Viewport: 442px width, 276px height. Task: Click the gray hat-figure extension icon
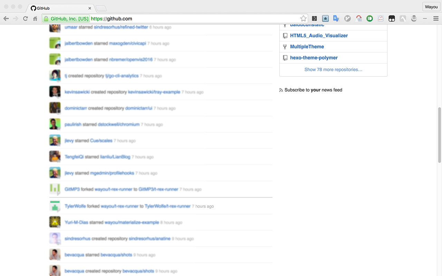[414, 19]
